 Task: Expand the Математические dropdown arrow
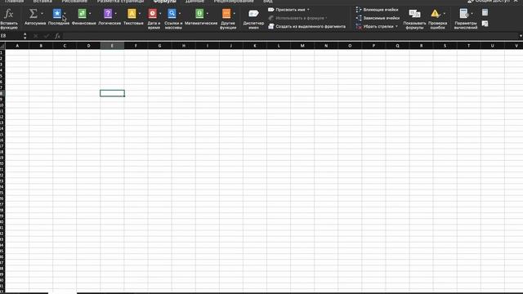coord(207,14)
